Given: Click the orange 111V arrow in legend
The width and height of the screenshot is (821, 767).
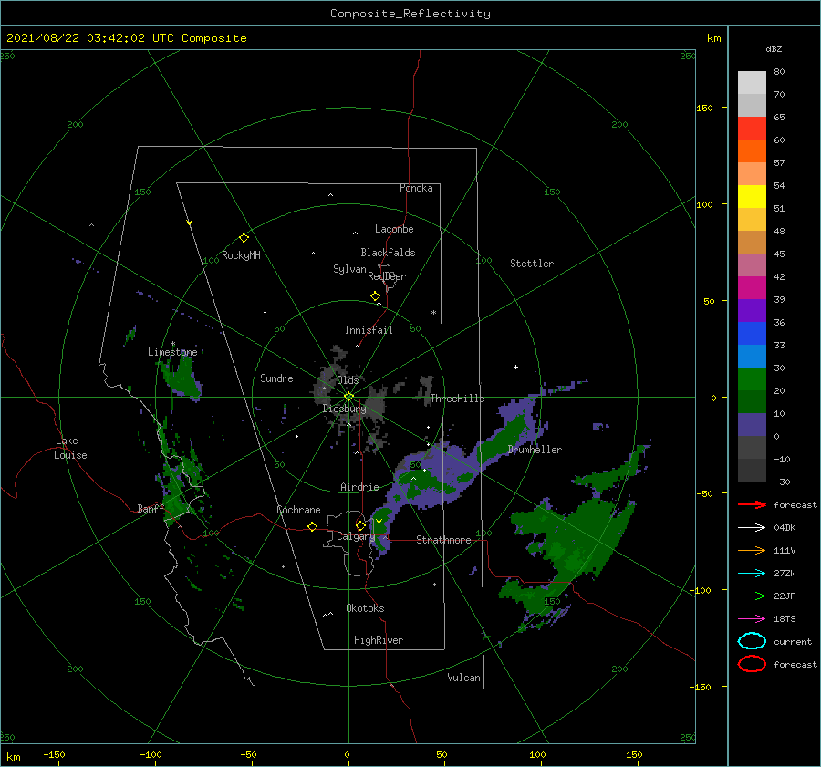Looking at the screenshot, I should pyautogui.click(x=752, y=550).
